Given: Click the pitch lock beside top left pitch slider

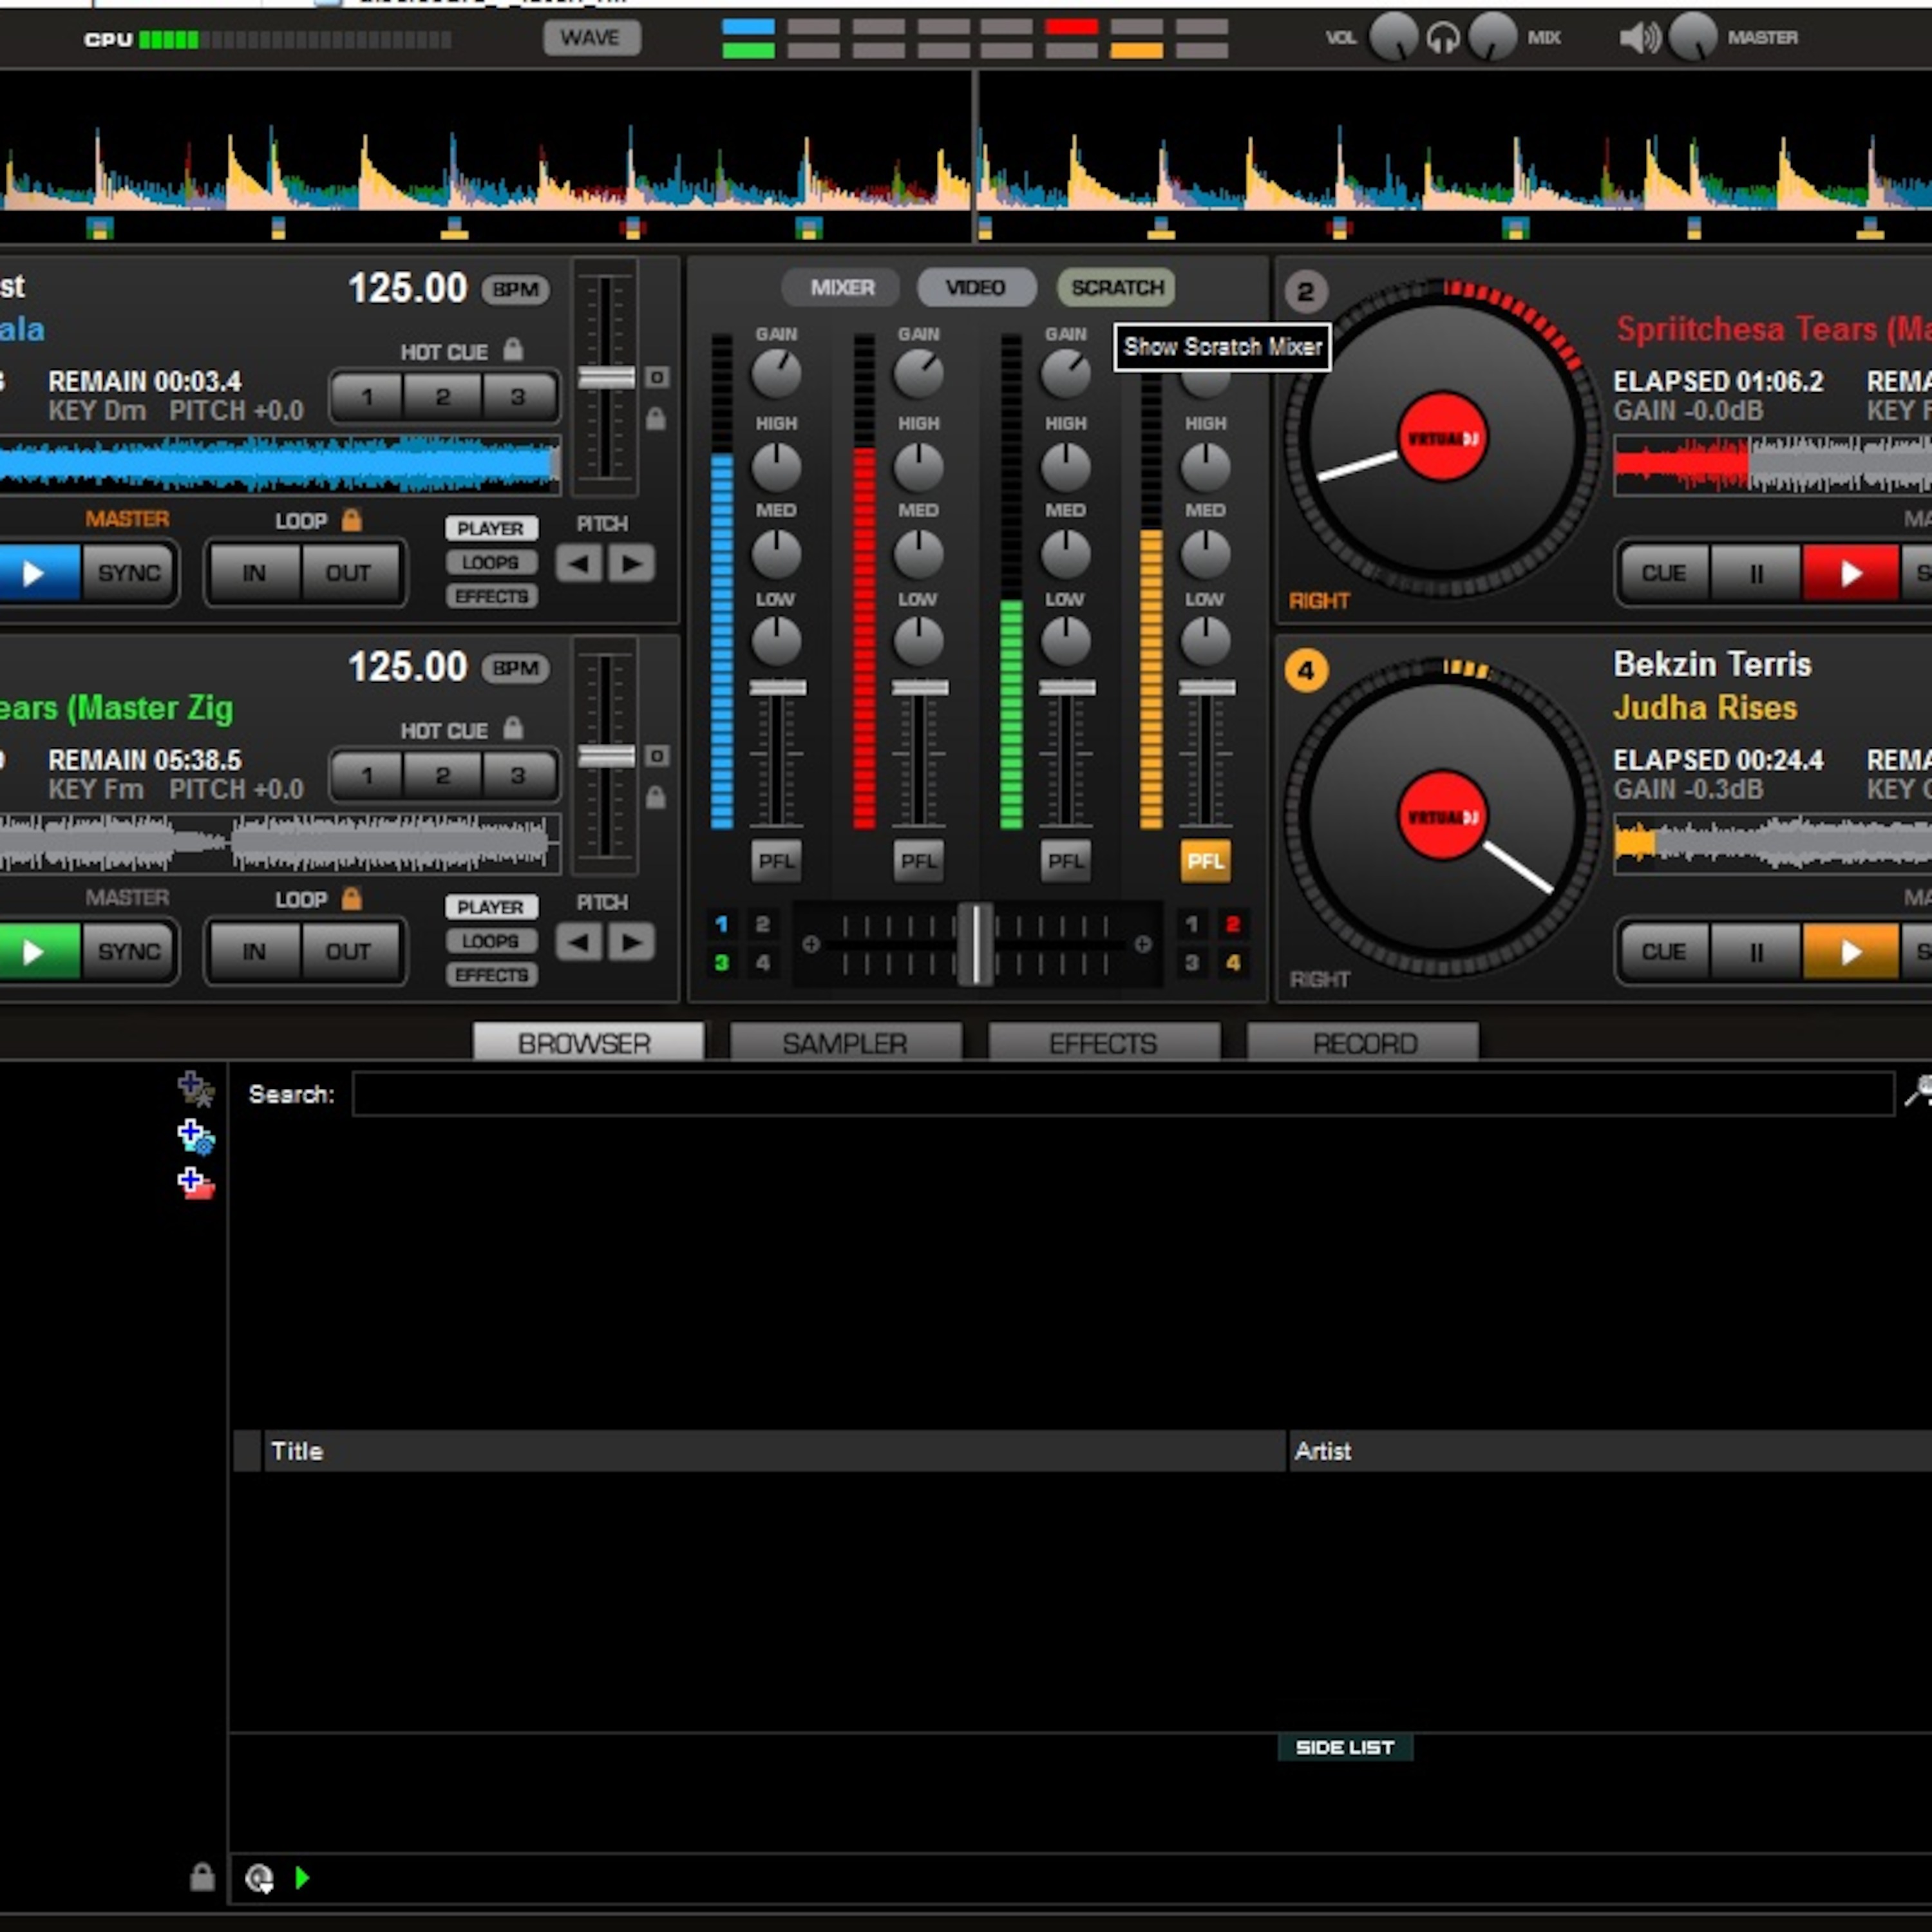Looking at the screenshot, I should (x=656, y=419).
